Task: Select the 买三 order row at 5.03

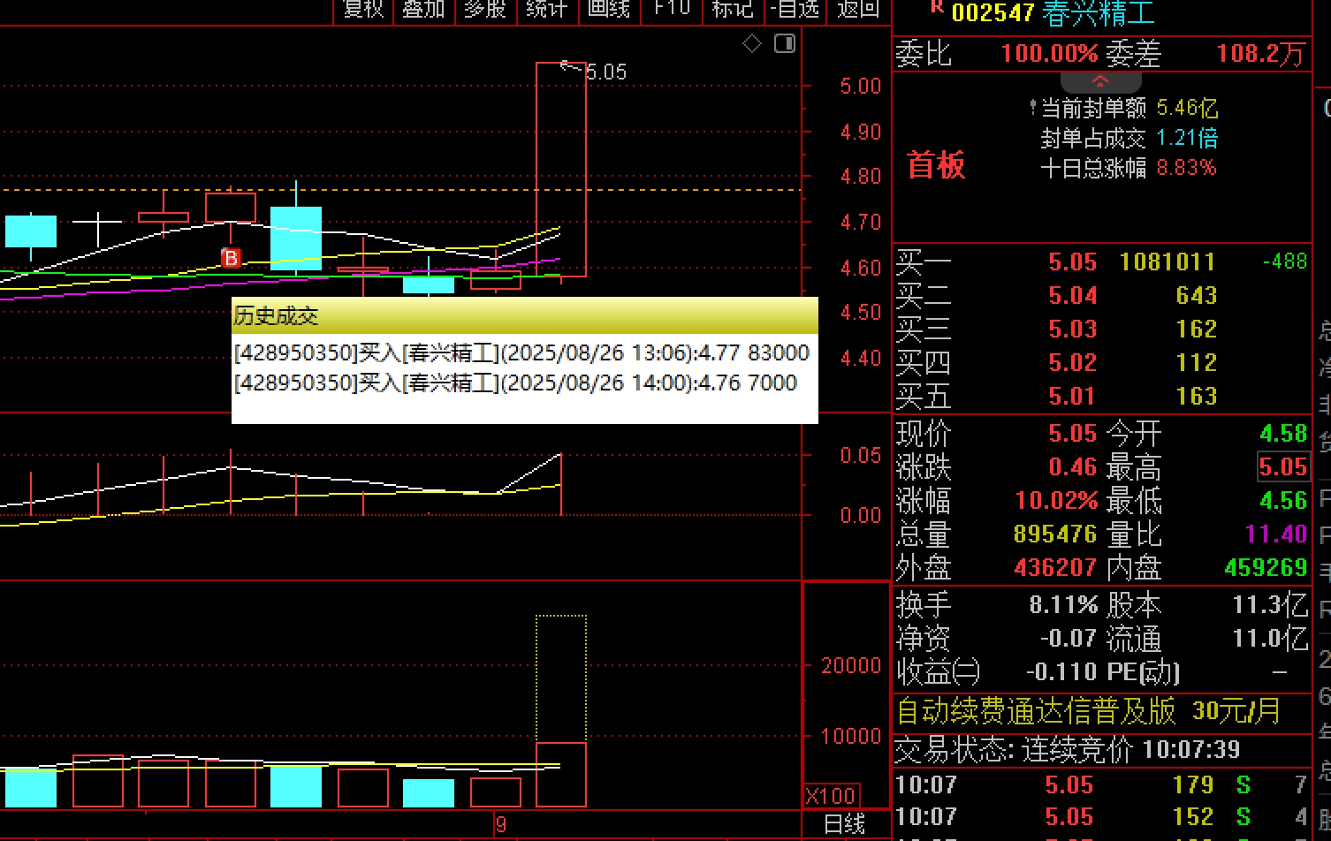Action: click(x=1101, y=329)
